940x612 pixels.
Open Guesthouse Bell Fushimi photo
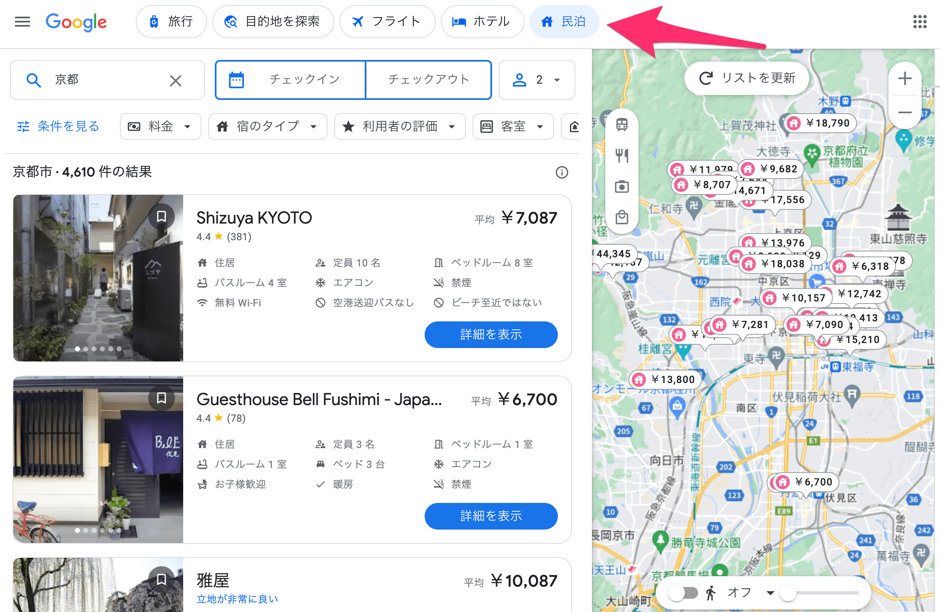[x=98, y=460]
